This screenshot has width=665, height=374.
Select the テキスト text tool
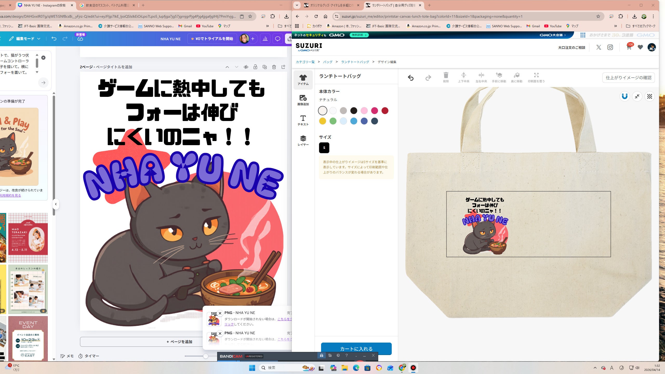303,120
